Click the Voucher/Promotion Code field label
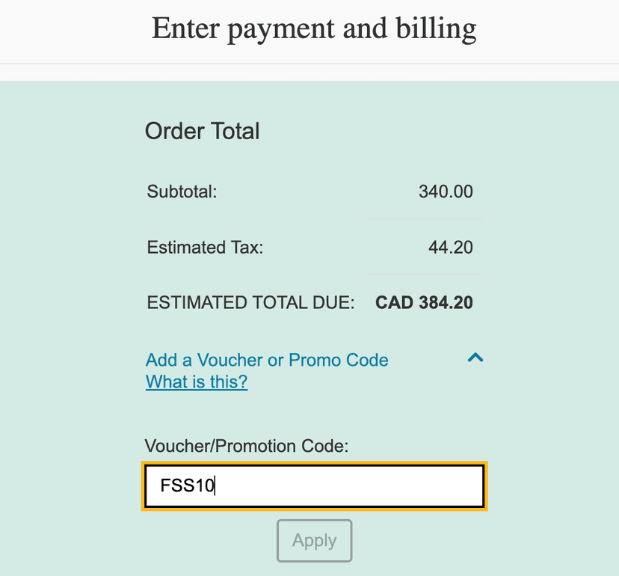This screenshot has width=619, height=576. (247, 447)
